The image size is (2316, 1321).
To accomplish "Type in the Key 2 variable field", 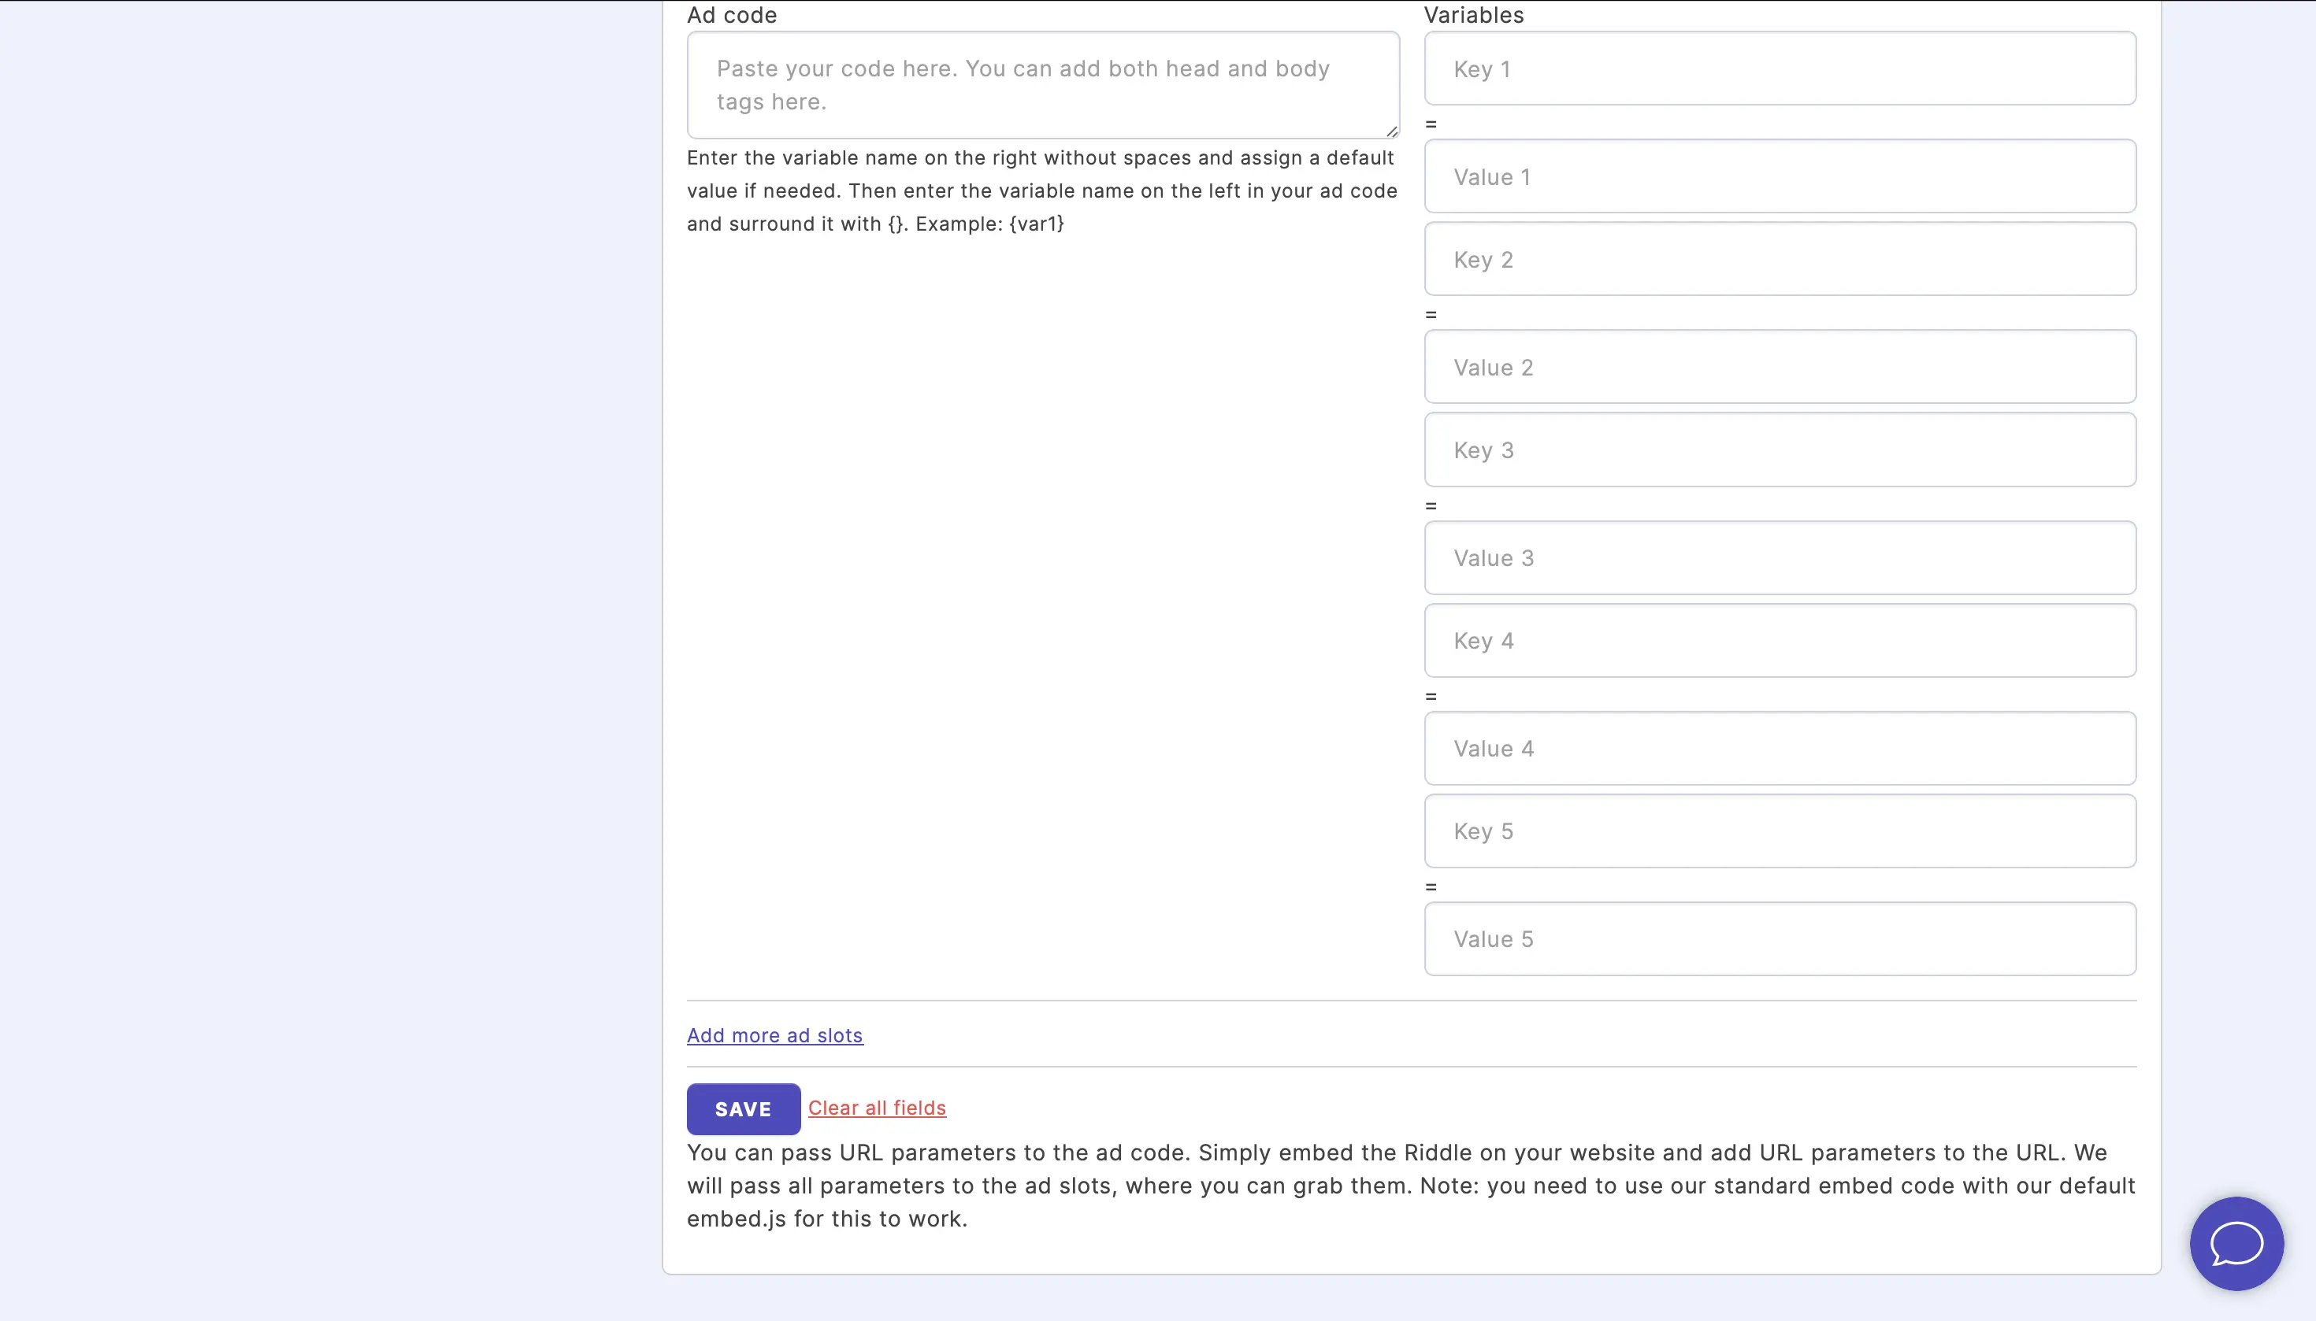I will point(1780,259).
